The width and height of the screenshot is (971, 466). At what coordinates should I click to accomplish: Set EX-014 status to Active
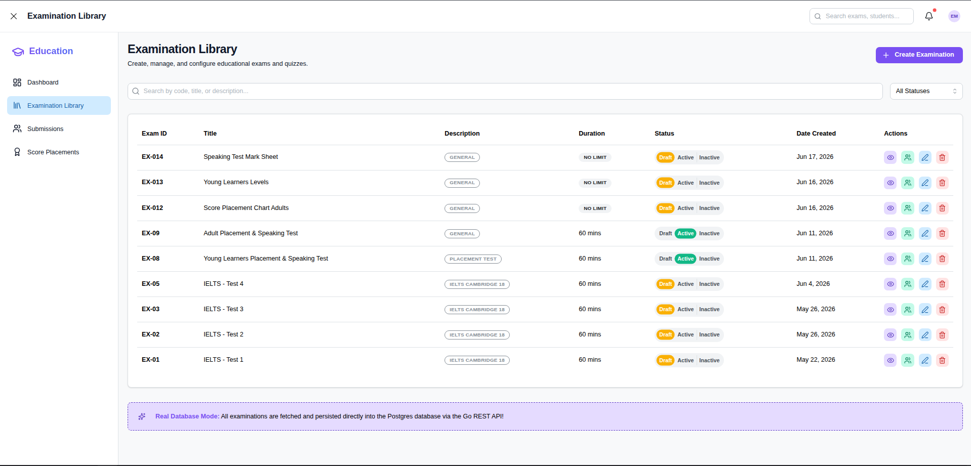coord(685,157)
